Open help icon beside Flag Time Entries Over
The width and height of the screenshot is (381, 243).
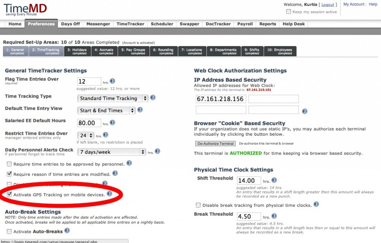112,81
